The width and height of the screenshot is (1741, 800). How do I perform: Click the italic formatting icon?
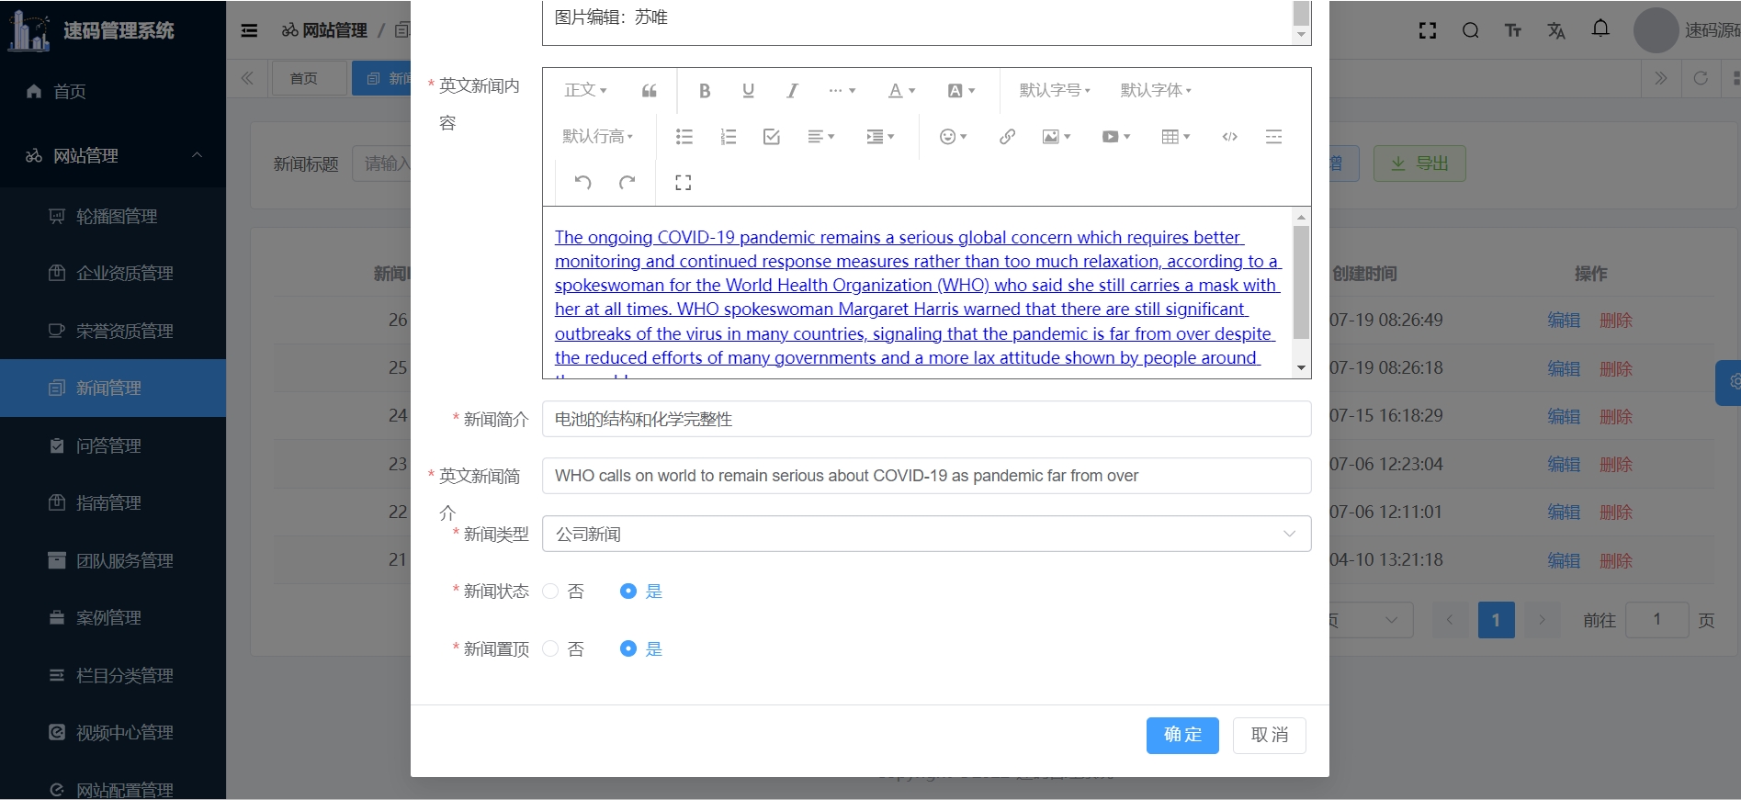791,91
